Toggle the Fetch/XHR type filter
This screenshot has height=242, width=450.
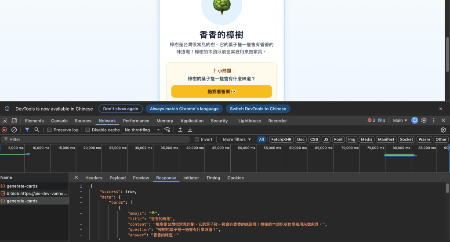pyautogui.click(x=281, y=139)
